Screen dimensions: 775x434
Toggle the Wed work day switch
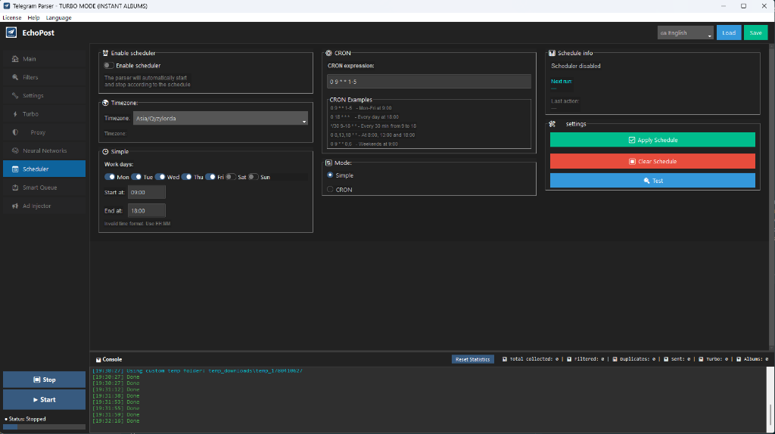coord(160,177)
